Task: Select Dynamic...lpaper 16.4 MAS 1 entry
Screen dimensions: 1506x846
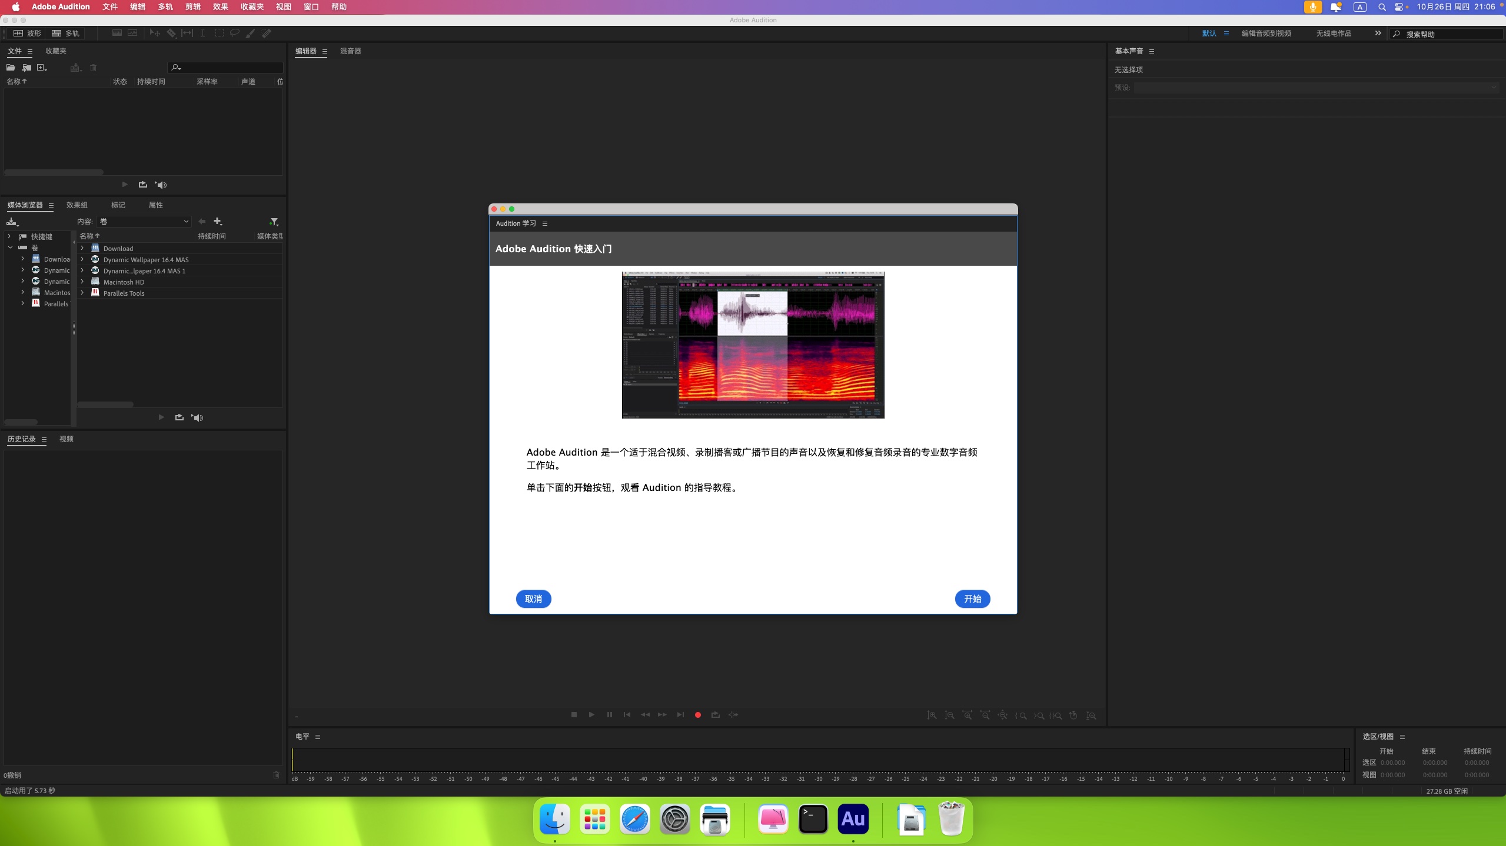Action: (x=144, y=271)
